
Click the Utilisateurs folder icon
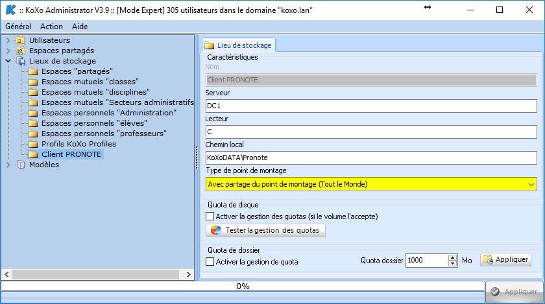[21, 40]
